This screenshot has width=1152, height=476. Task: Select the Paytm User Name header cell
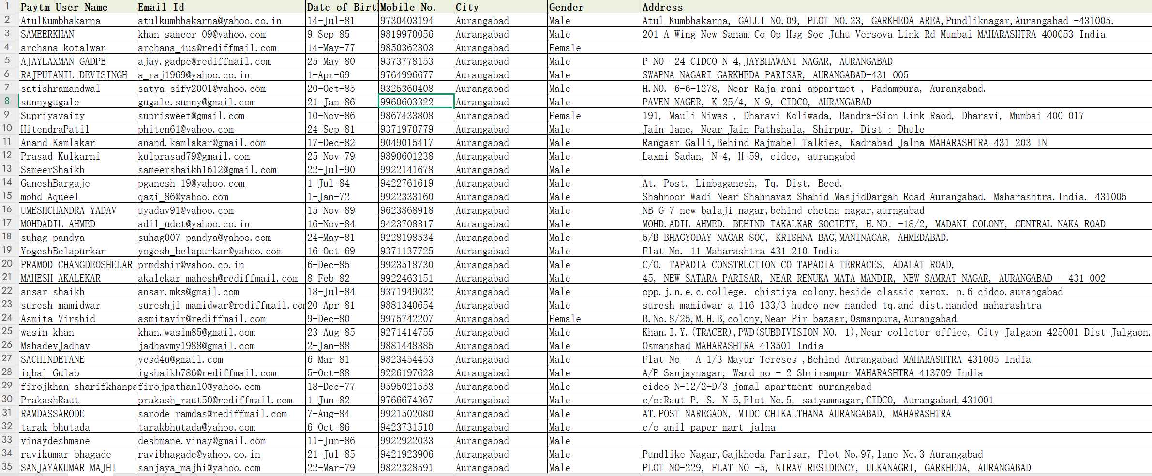coord(77,7)
